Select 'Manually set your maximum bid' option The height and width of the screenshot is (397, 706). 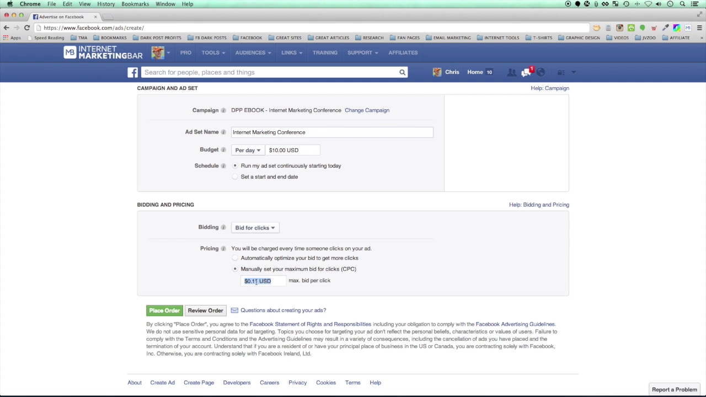(235, 269)
